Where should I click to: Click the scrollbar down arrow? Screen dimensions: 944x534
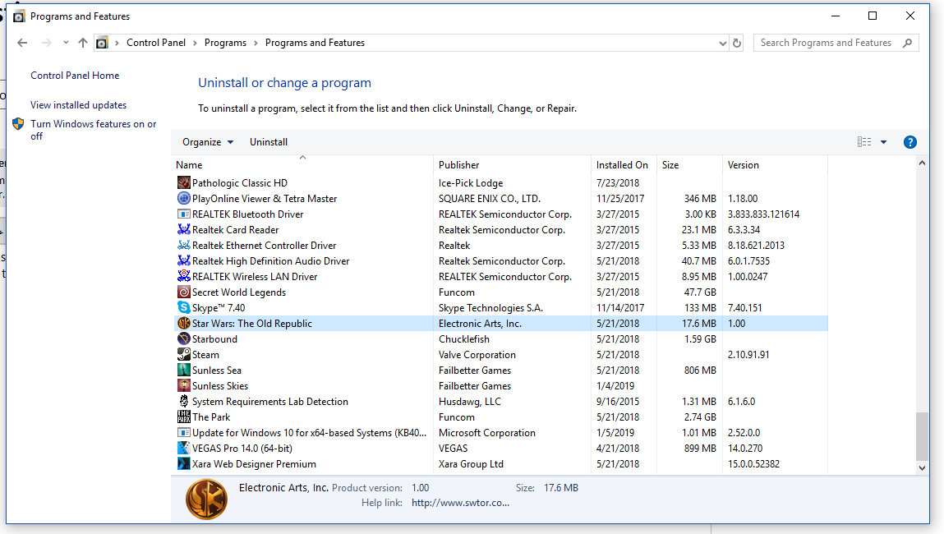922,467
